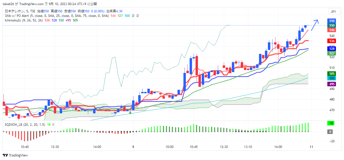Click the TradingView logo at bottom left
This screenshot has height=160, width=344.
(15, 155)
